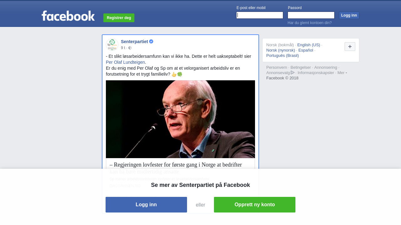Open the Per Olaf Lundteigen link
Screen dimensions: 401x225
point(125,62)
